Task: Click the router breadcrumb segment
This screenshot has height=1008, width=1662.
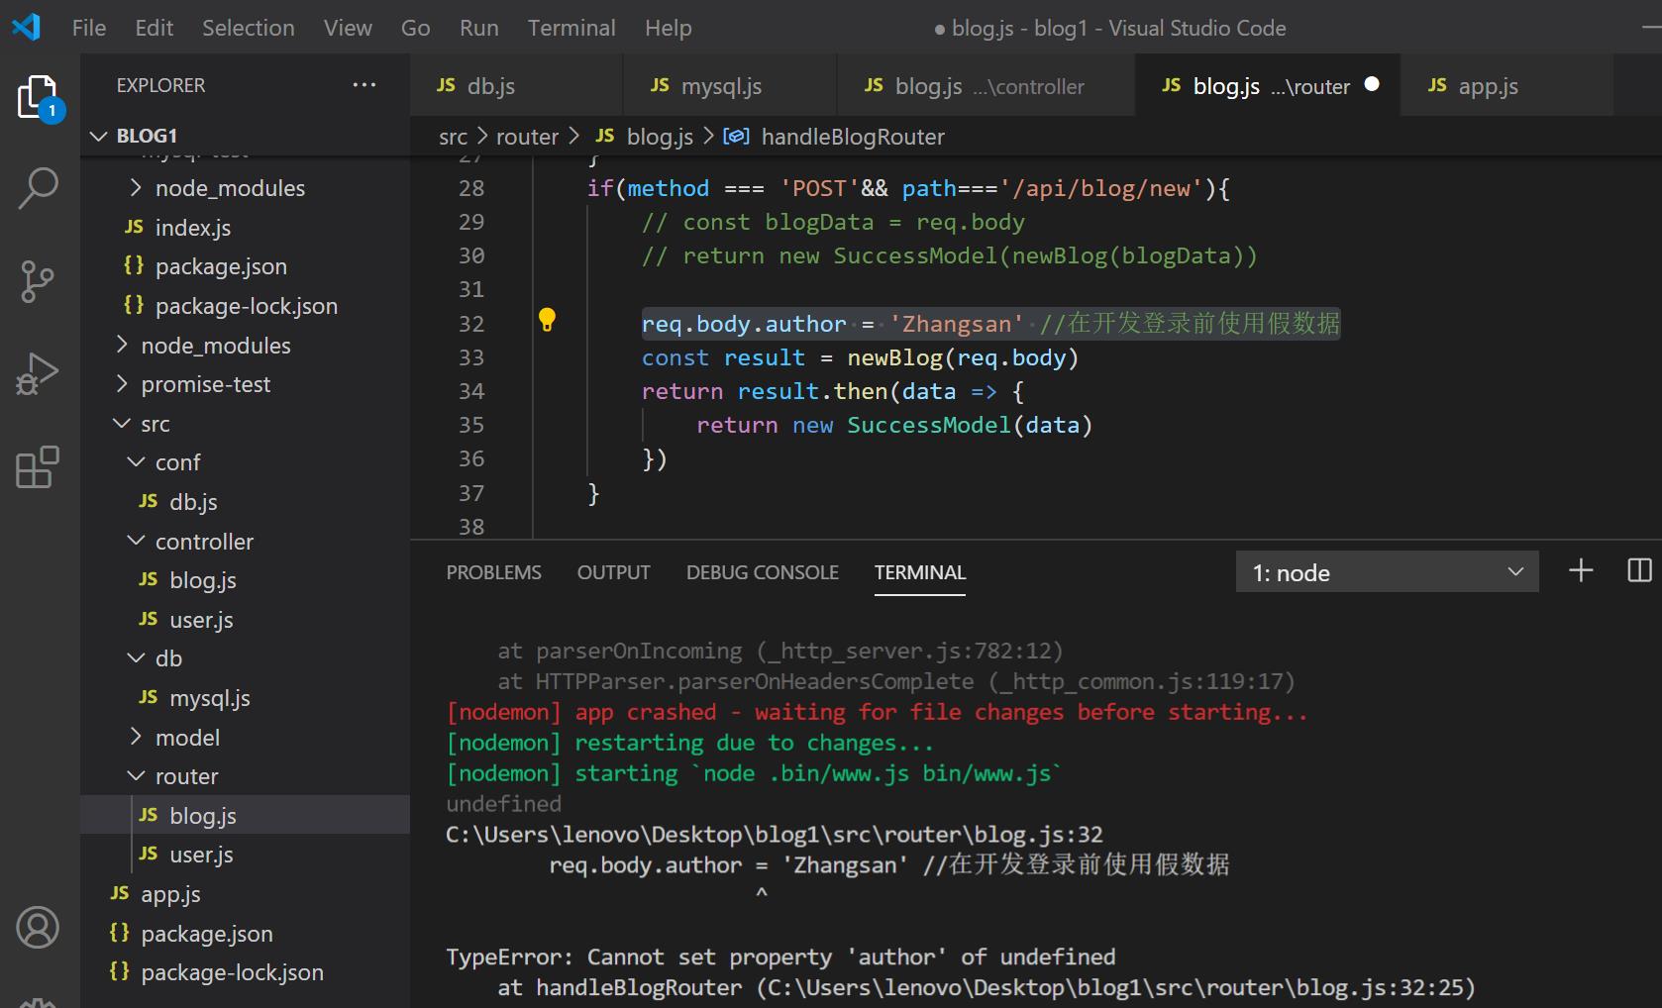Action: [x=528, y=137]
